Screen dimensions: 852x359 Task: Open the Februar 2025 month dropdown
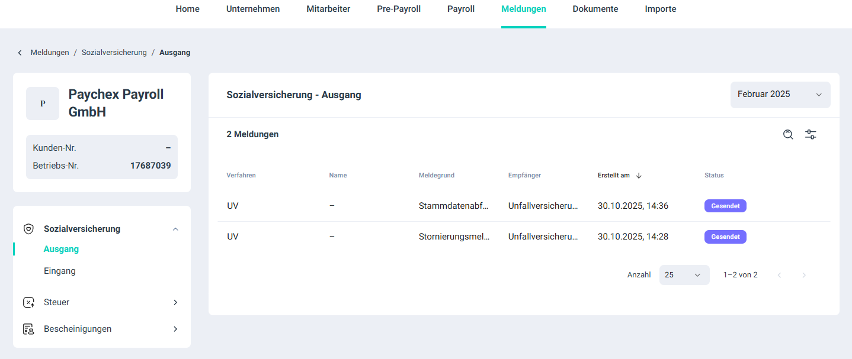coord(780,95)
